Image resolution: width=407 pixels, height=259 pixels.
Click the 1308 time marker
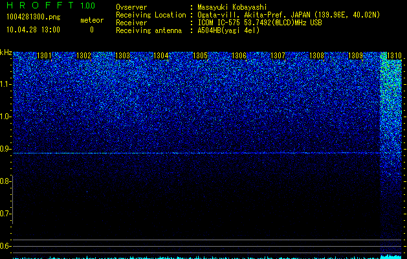coord(316,56)
